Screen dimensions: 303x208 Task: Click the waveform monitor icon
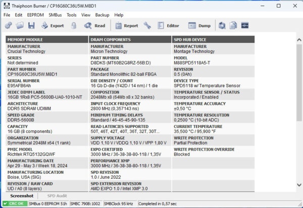(245, 26)
